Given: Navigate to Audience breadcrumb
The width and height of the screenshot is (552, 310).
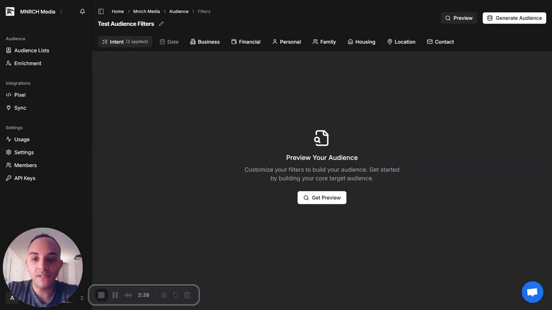Looking at the screenshot, I should 179,12.
